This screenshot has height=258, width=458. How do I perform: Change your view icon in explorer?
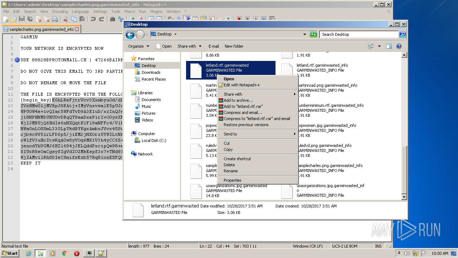point(371,46)
